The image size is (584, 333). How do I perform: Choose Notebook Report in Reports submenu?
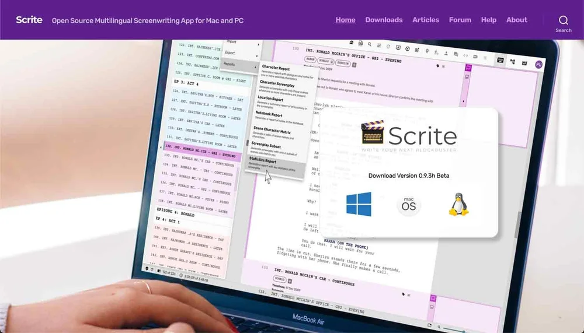(280, 118)
